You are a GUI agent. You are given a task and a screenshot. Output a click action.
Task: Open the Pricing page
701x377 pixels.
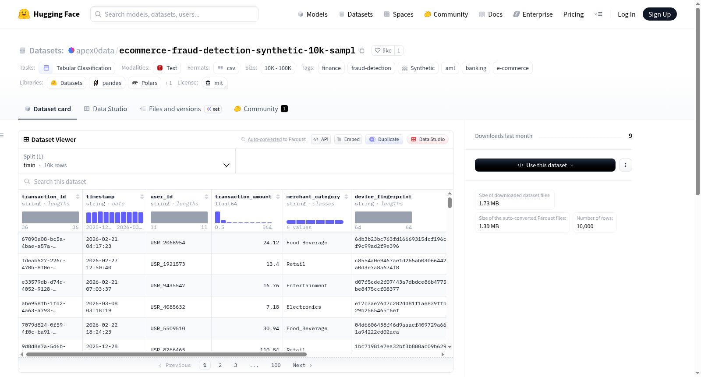click(574, 14)
